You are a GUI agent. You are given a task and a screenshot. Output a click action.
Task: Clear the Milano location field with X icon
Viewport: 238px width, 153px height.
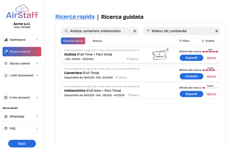coord(217,31)
